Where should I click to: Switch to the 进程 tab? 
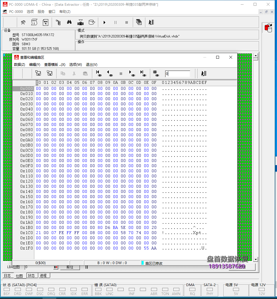43,276
